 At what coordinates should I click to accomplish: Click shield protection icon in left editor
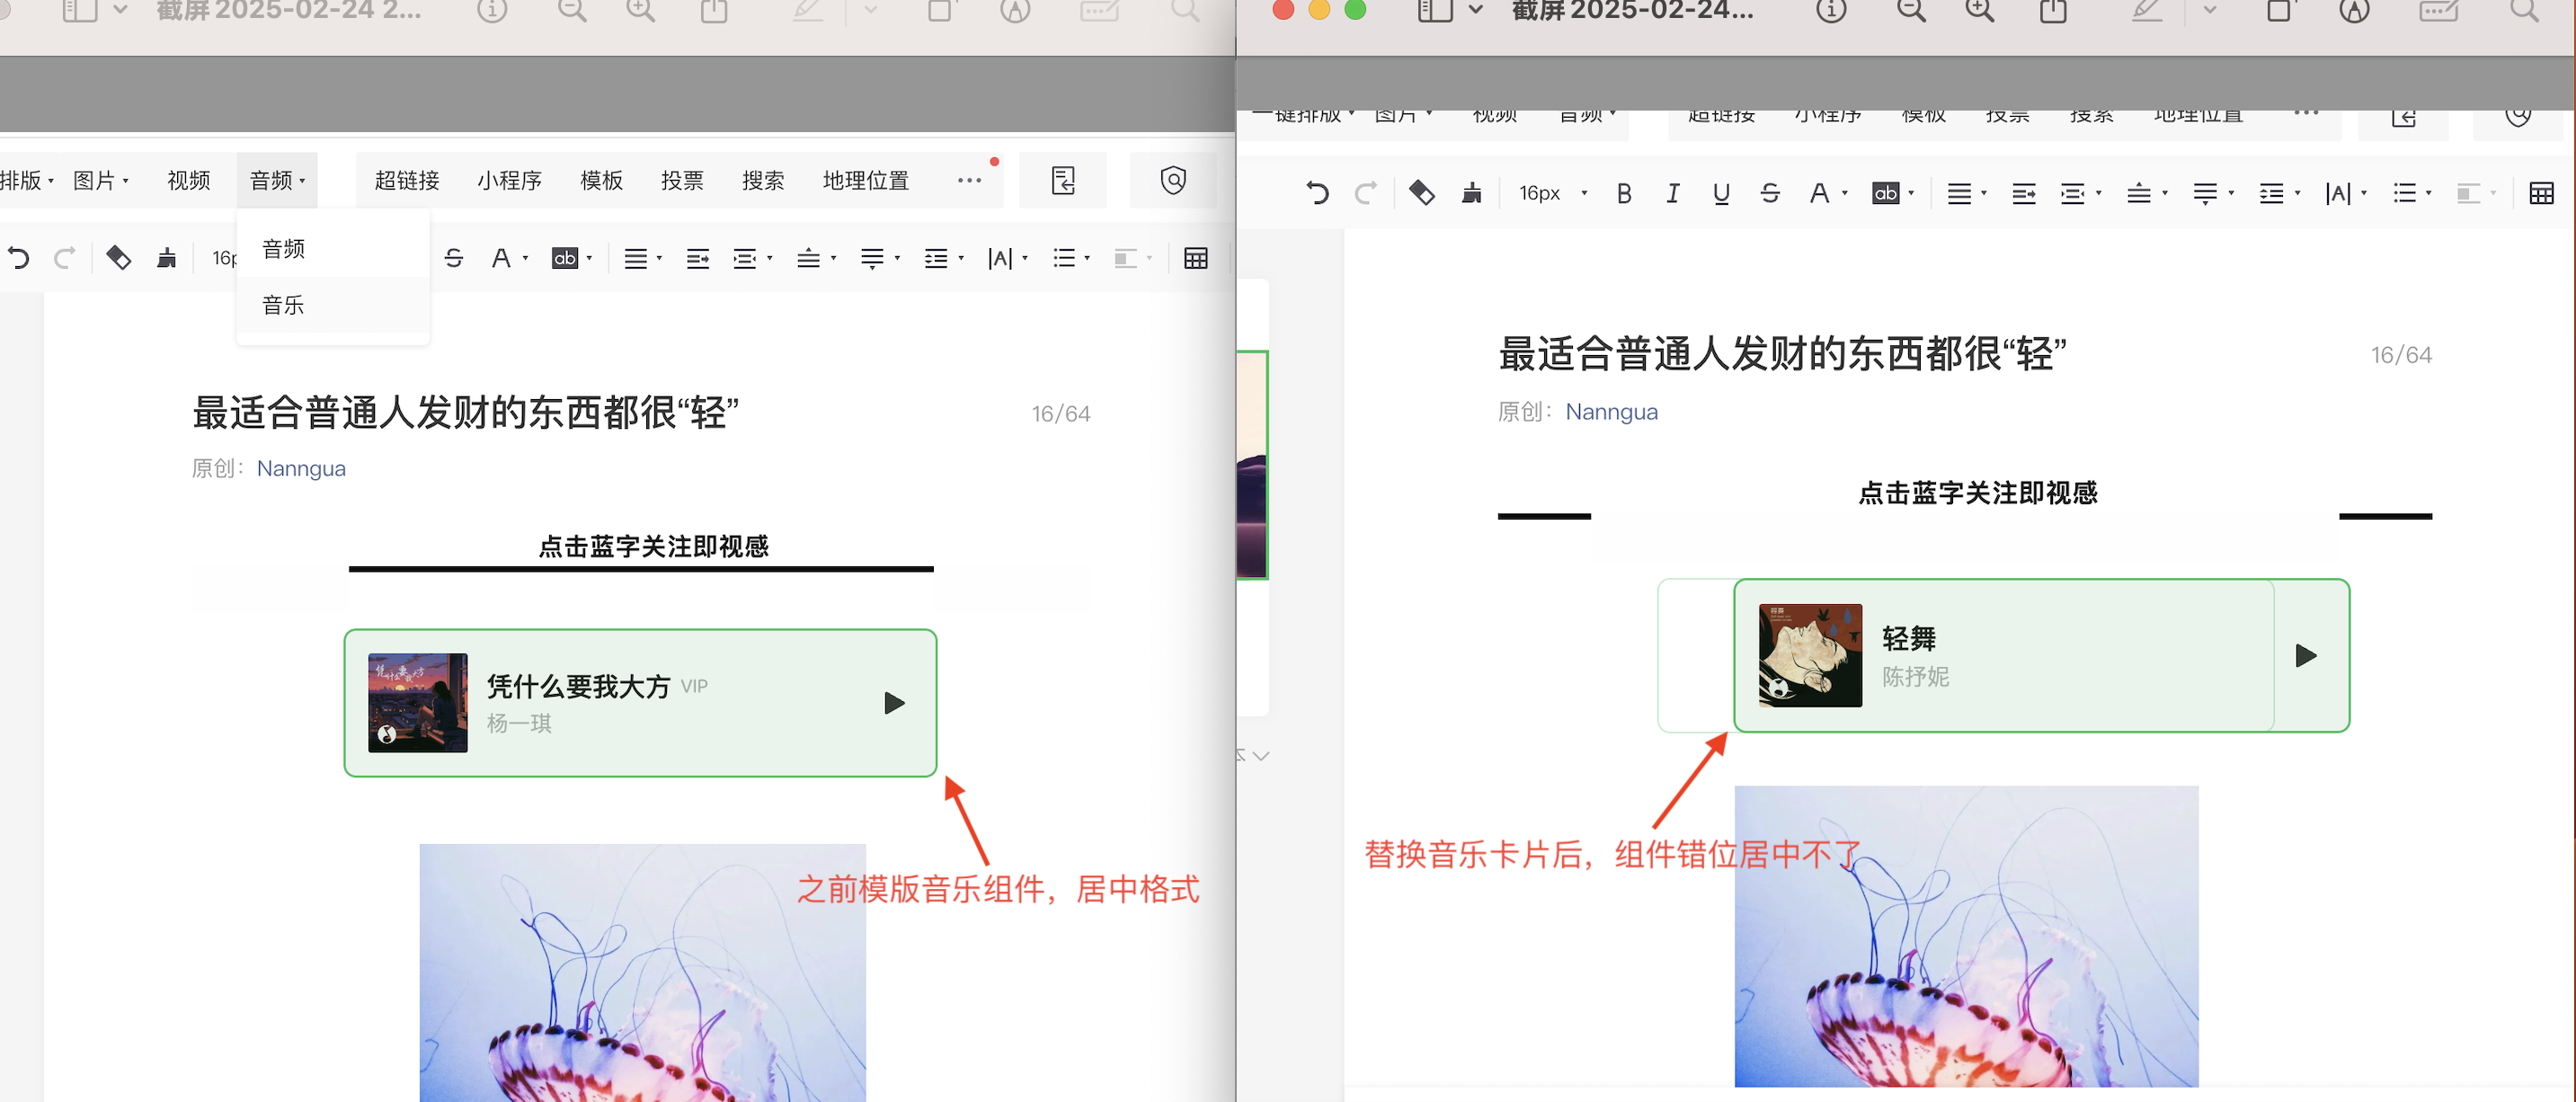tap(1173, 181)
